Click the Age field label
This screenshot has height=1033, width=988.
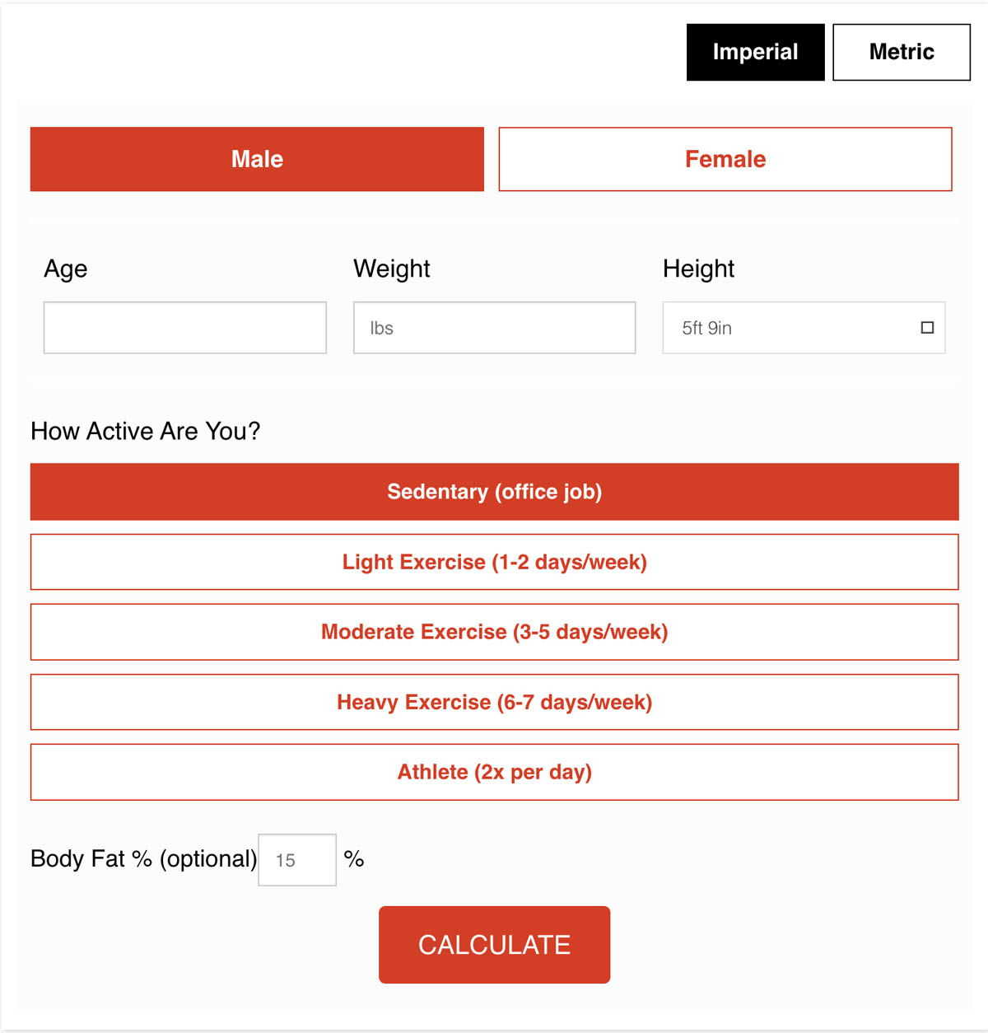point(65,269)
